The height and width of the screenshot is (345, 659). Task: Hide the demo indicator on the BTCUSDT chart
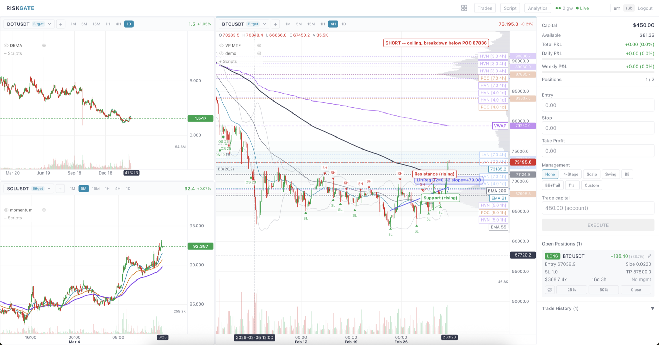pos(221,53)
